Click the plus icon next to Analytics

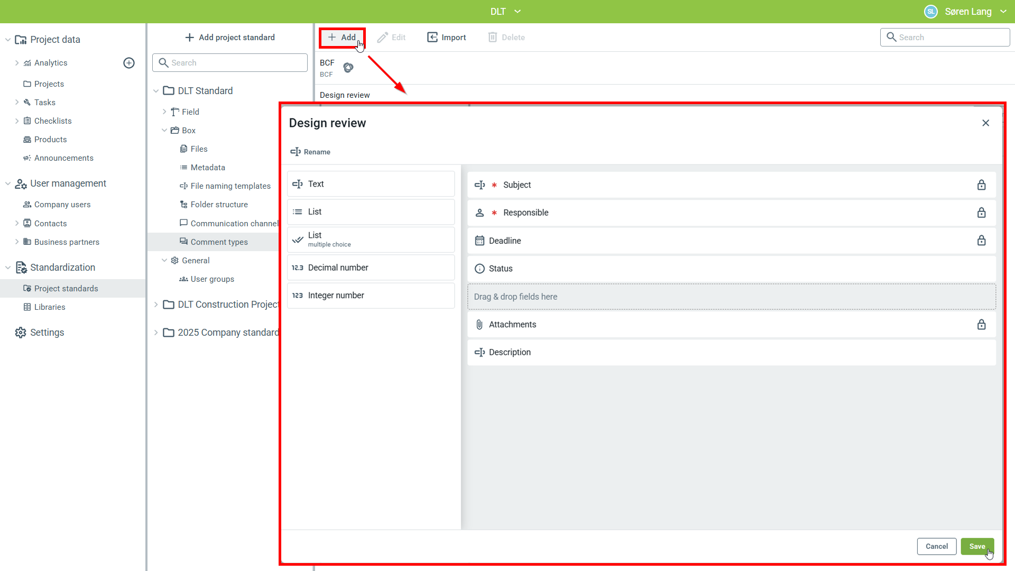[129, 63]
